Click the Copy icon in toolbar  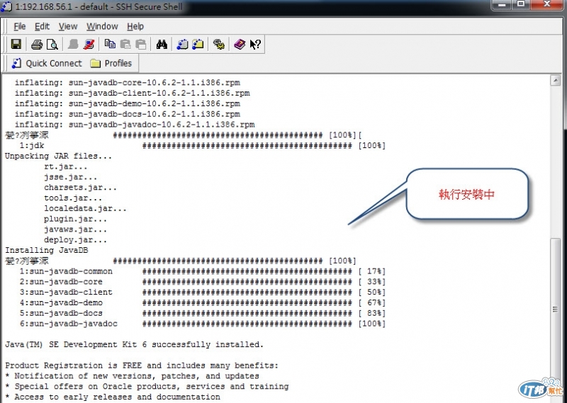[x=110, y=44]
